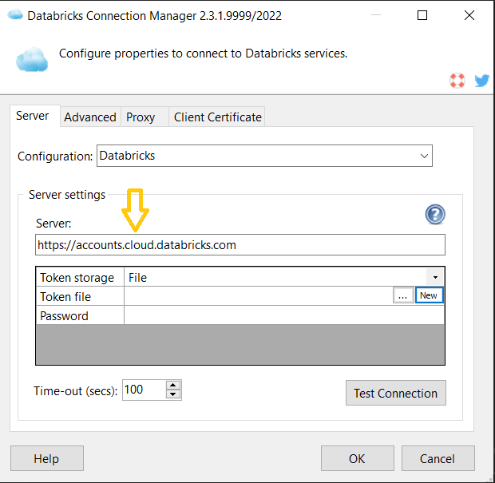The width and height of the screenshot is (495, 483).
Task: Click the Twitter bird icon
Action: pos(481,80)
